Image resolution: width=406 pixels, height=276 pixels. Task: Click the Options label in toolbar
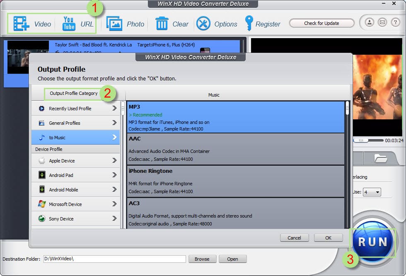pyautogui.click(x=225, y=24)
